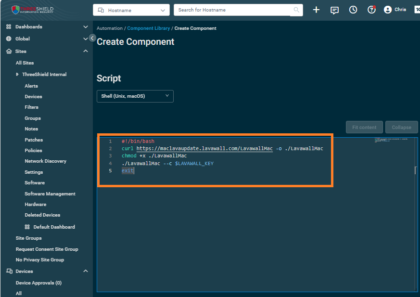Screen dimensions: 420x297
Task: Click the Sites home icon
Action: click(9, 51)
